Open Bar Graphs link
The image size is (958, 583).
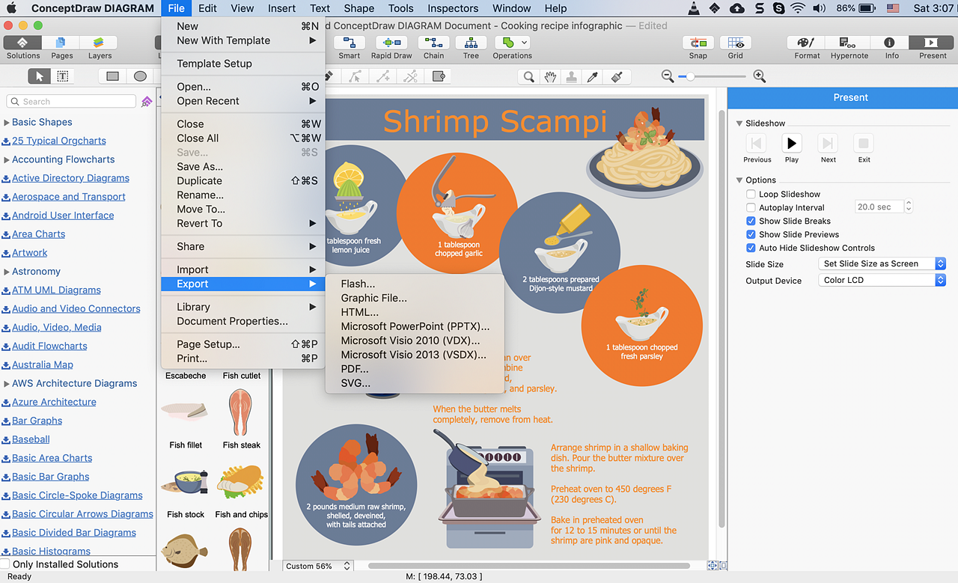point(37,421)
